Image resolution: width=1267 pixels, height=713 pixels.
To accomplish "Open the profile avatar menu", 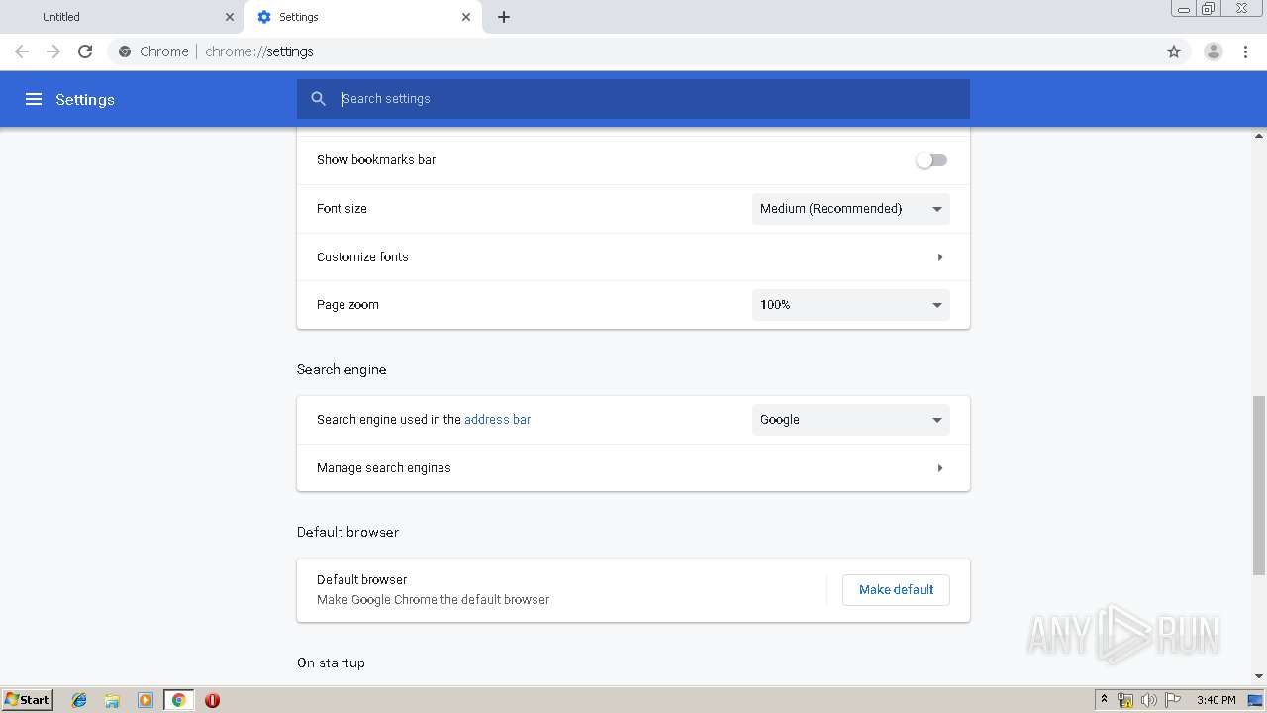I will pos(1214,51).
